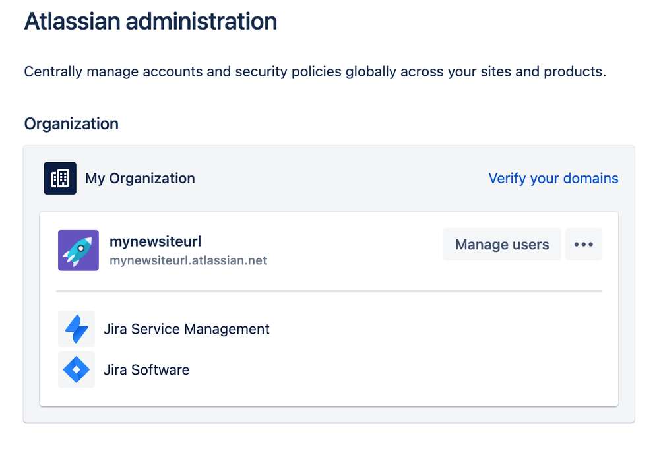659x453 pixels.
Task: Open the Jira Software product label
Action: pyautogui.click(x=146, y=369)
